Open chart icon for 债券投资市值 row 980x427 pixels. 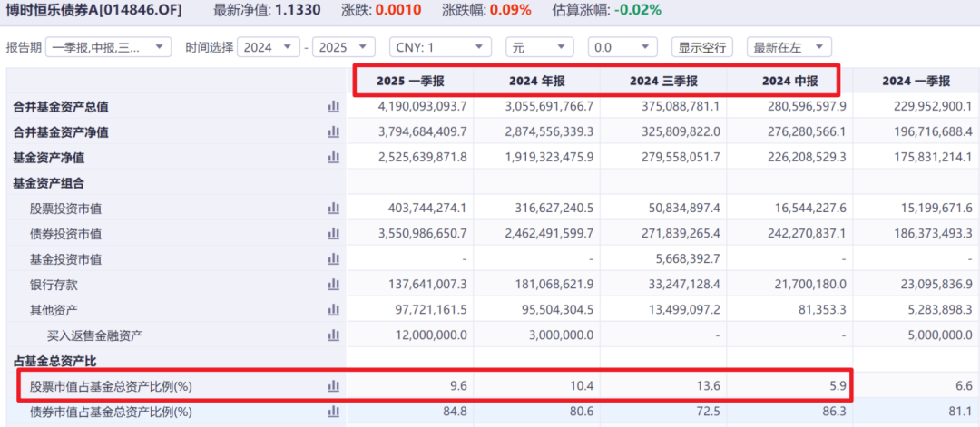pyautogui.click(x=333, y=234)
